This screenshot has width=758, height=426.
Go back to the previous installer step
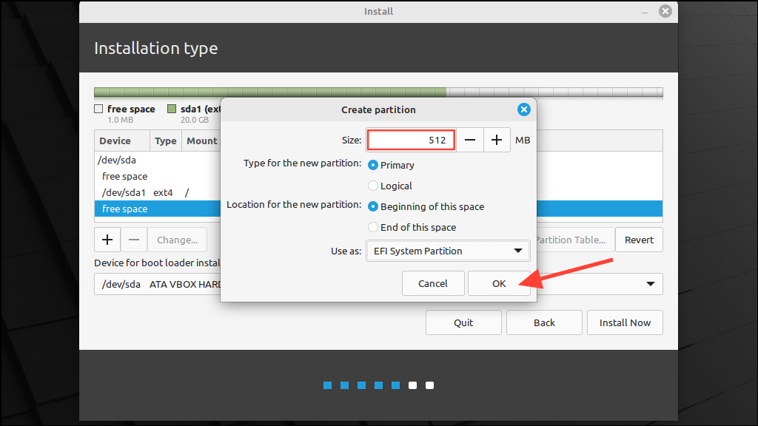[544, 322]
